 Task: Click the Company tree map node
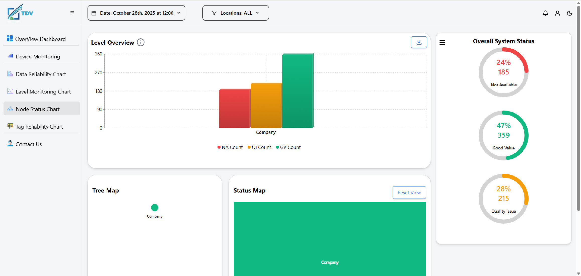tap(155, 208)
